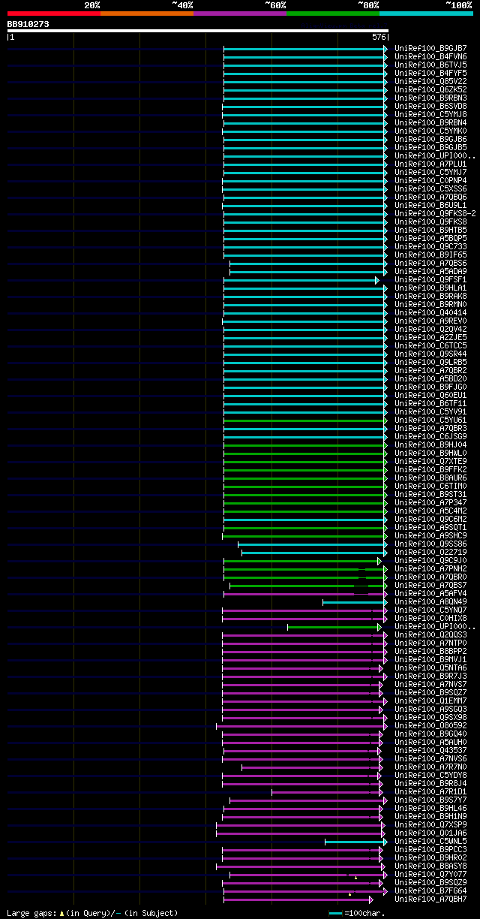Click the UniRef100_Q1EMM7 hit label
Viewport: 480px width, 919px height.
pos(430,701)
